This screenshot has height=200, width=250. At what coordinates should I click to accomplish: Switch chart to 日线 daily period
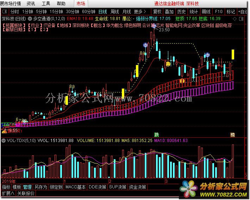click(102, 11)
